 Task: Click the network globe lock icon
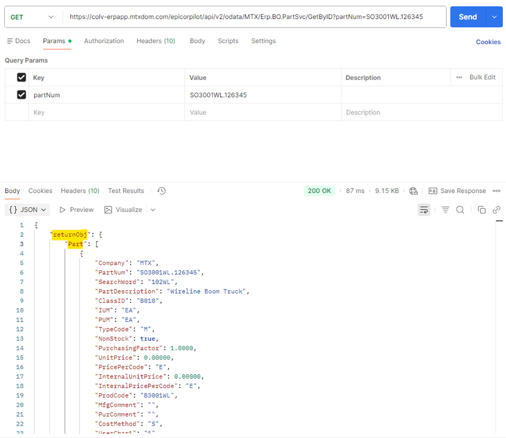point(413,191)
